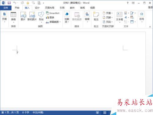Click 登录 (Sign in) link
This screenshot has width=153, height=115.
(151, 7)
